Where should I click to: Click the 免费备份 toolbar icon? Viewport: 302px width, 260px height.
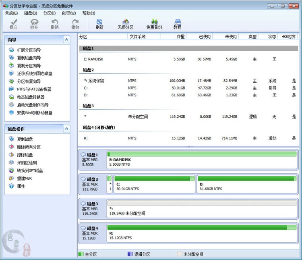[x=154, y=24]
